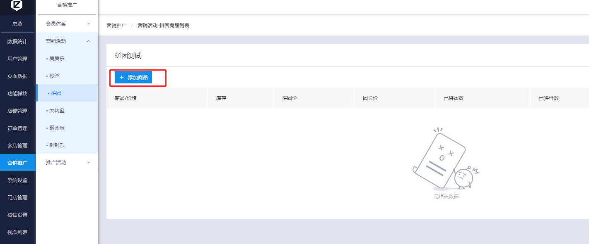Open the 砸金蛋 activity page
The width and height of the screenshot is (589, 244).
click(x=57, y=128)
